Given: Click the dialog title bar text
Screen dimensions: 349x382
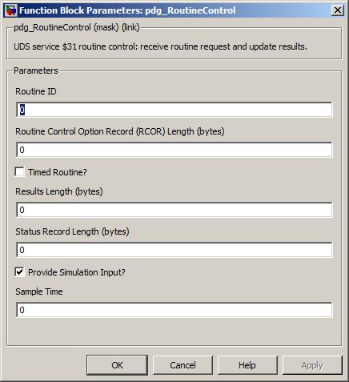Looking at the screenshot, I should pos(127,10).
